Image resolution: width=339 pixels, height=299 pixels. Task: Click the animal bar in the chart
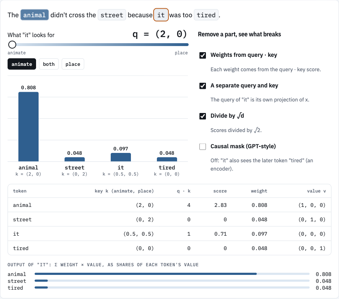tap(28, 127)
